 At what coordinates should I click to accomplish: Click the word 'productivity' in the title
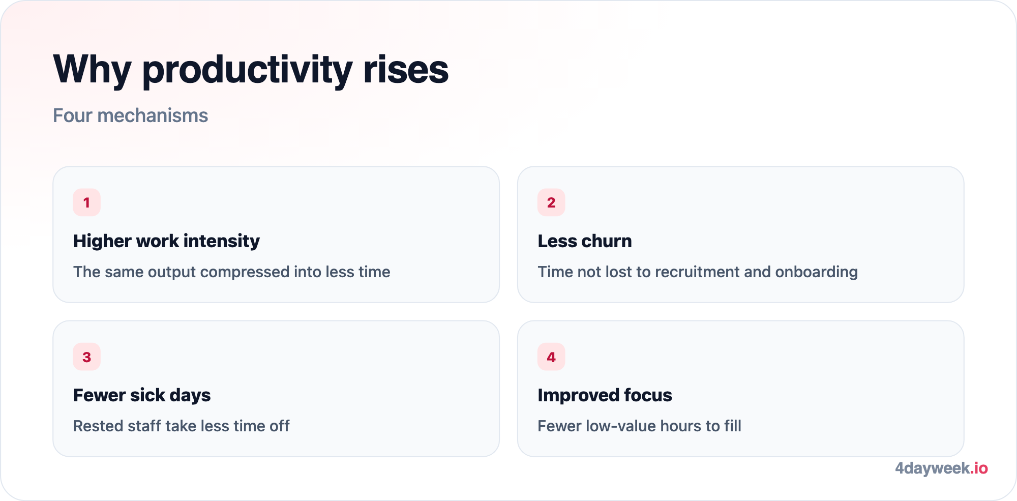247,70
